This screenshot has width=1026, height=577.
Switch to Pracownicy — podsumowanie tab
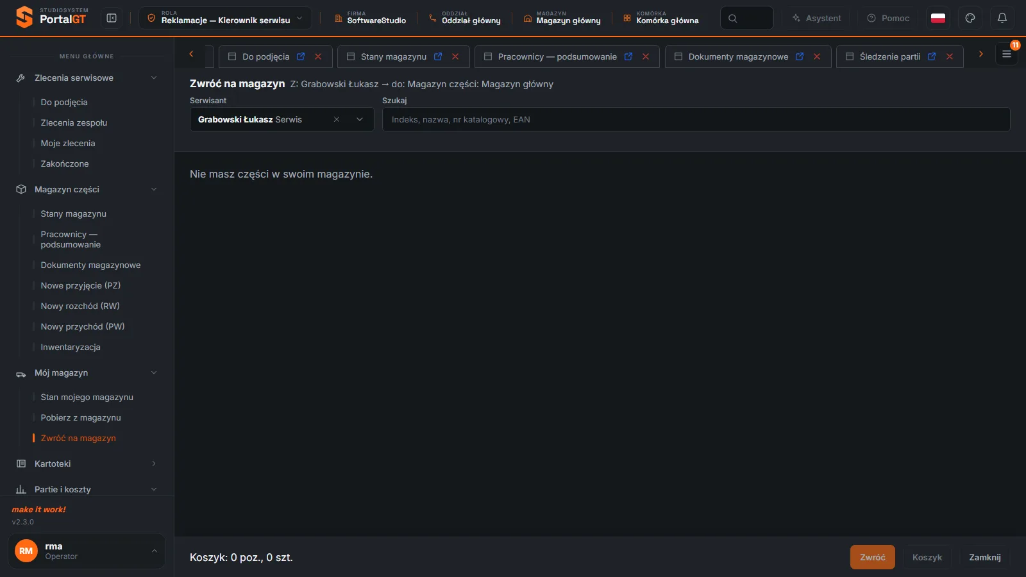point(557,56)
